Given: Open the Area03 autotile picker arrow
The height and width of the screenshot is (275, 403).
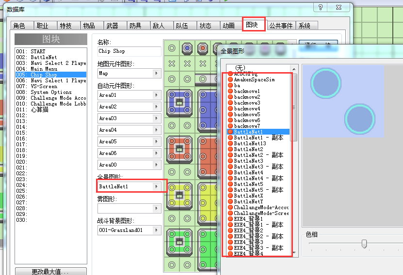Looking at the screenshot, I should (x=157, y=118).
